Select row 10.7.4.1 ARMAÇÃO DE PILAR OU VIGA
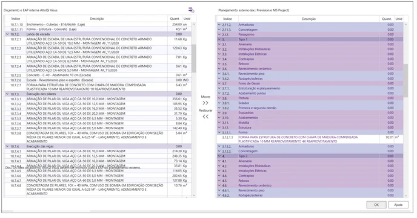The height and width of the screenshot is (218, 417). click(x=98, y=151)
